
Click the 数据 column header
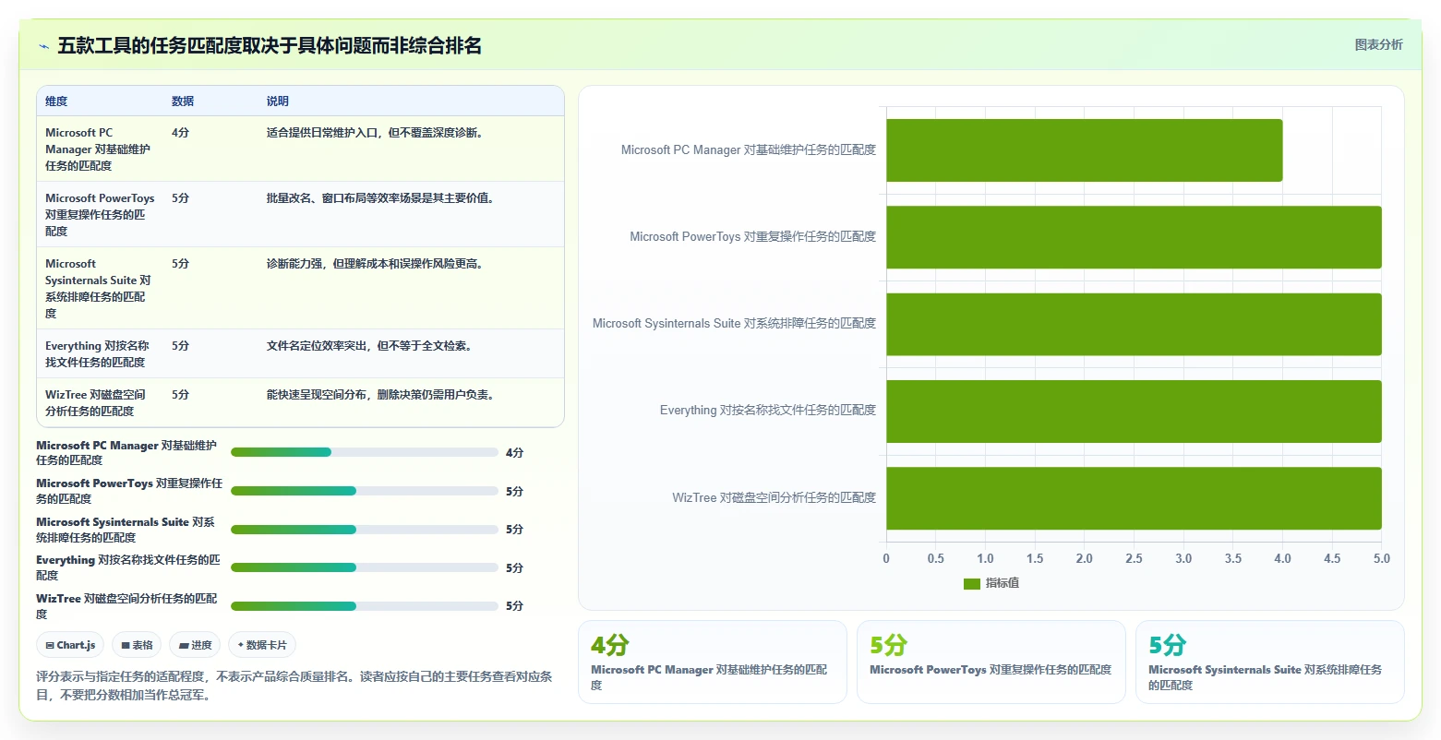point(183,101)
